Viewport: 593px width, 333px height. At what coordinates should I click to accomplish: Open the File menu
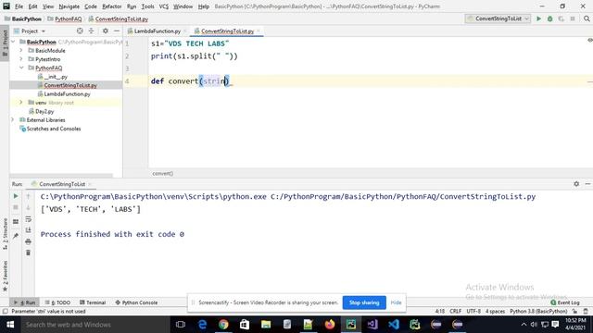pos(19,6)
